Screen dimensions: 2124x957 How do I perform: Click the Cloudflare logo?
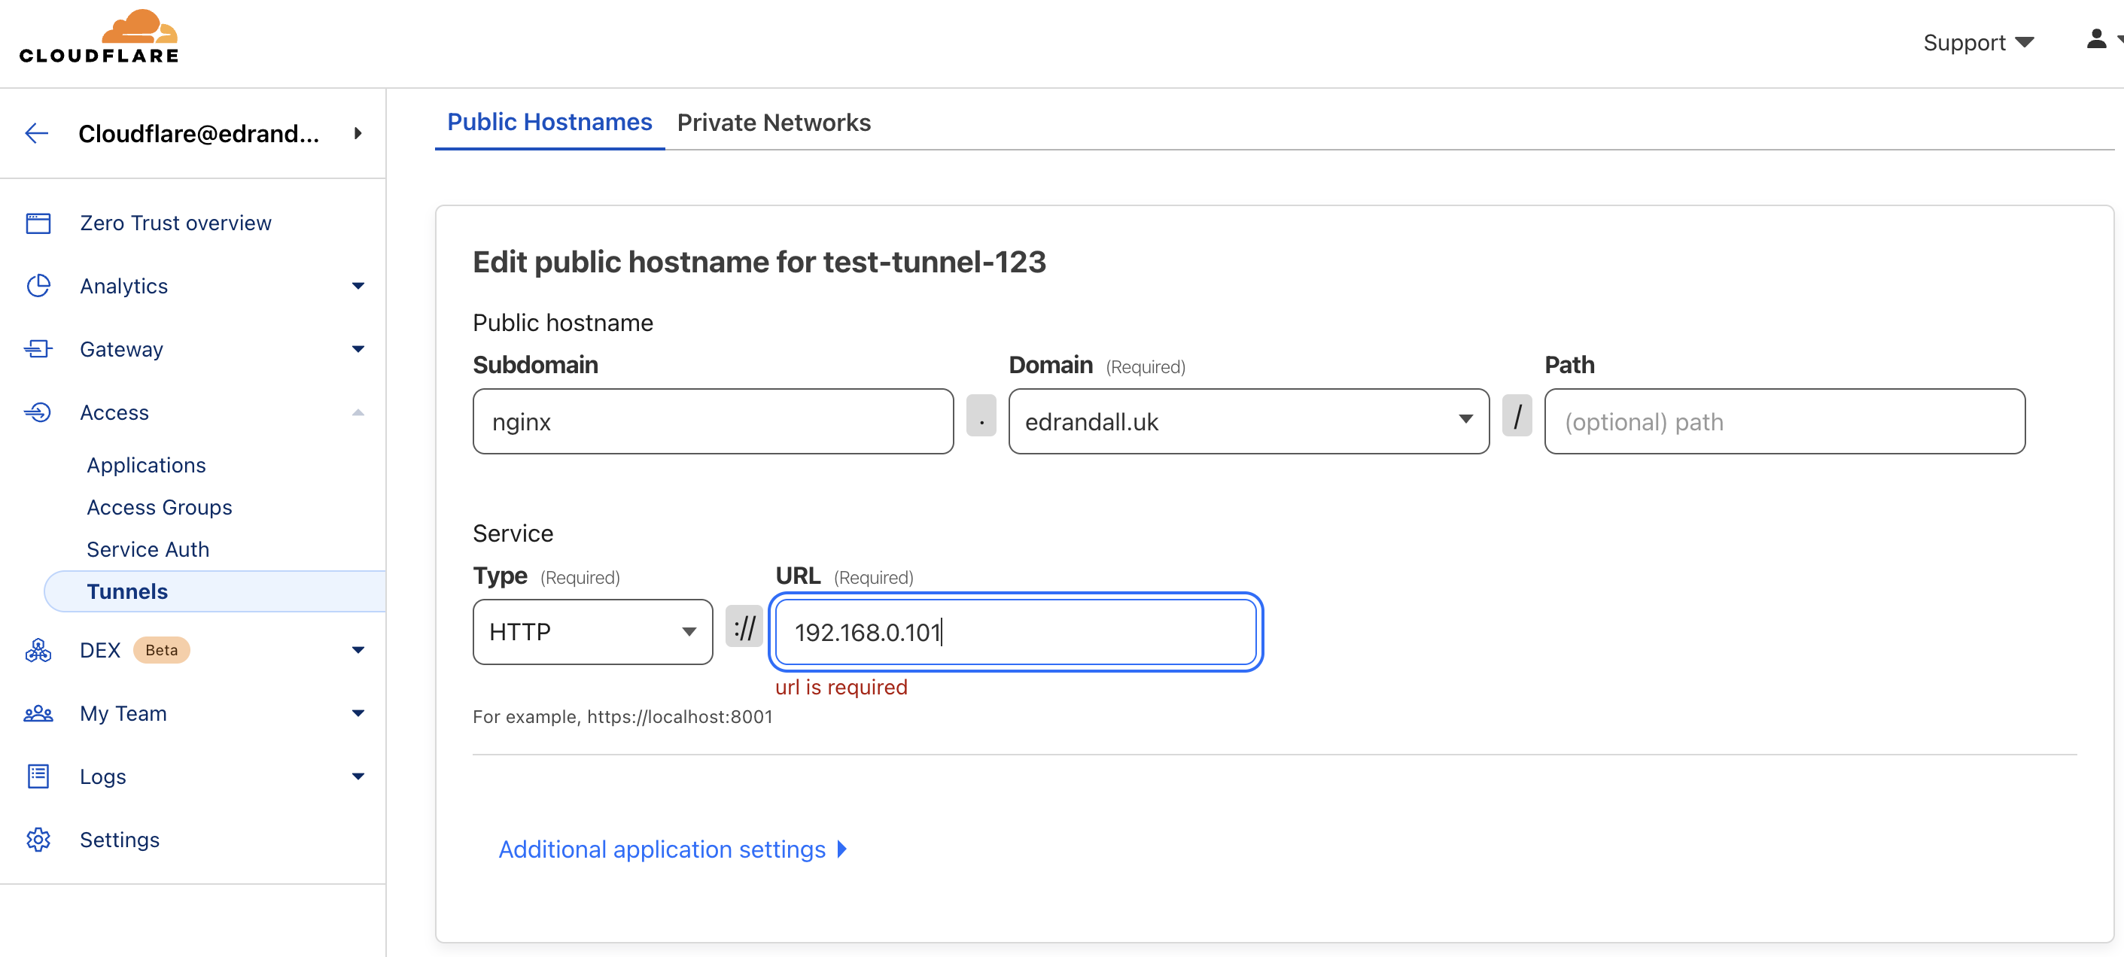[99, 37]
